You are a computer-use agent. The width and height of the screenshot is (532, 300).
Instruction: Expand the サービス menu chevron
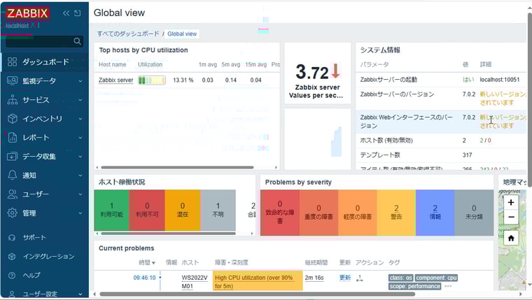80,100
